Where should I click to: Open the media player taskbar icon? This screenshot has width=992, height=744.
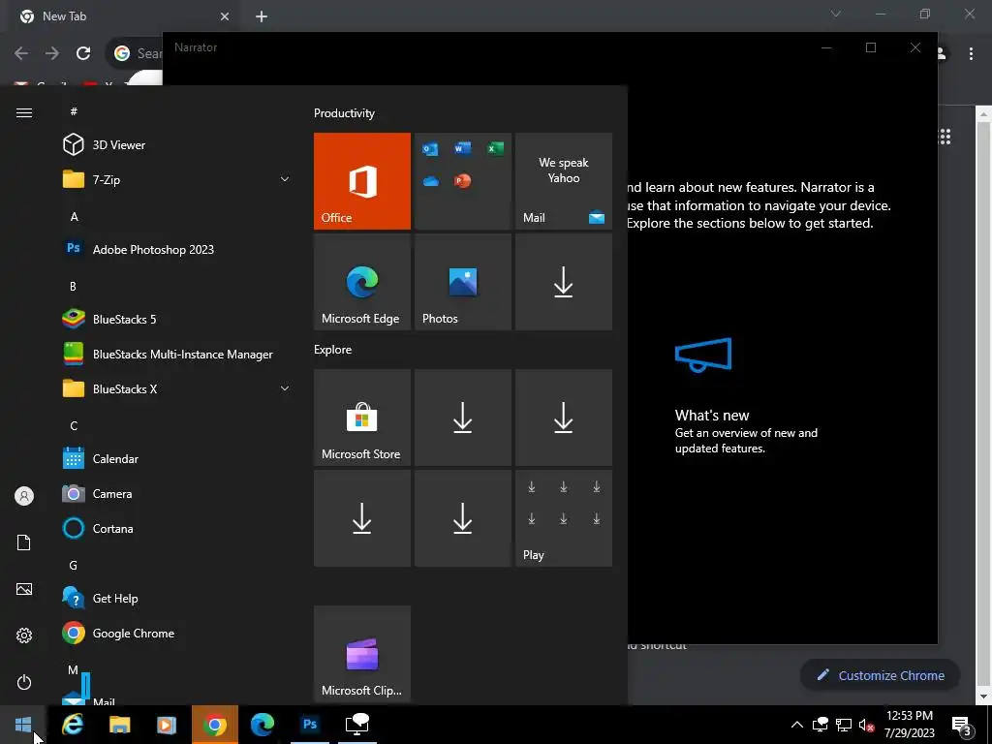click(x=167, y=725)
